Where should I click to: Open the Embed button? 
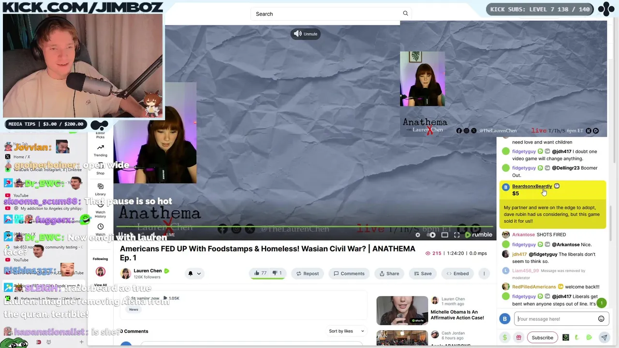[x=457, y=274]
